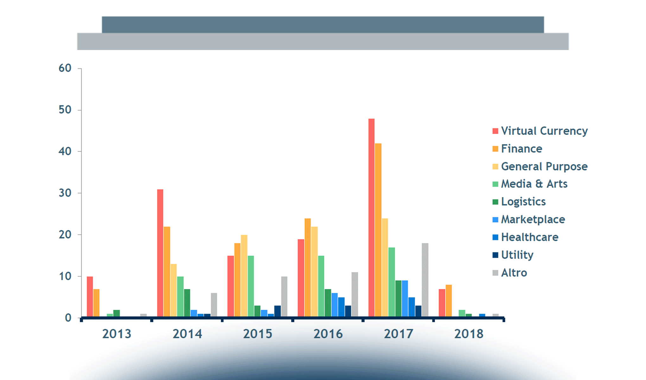Screen dimensions: 646x380
Task: Click the Altro legend label
Action: point(514,273)
